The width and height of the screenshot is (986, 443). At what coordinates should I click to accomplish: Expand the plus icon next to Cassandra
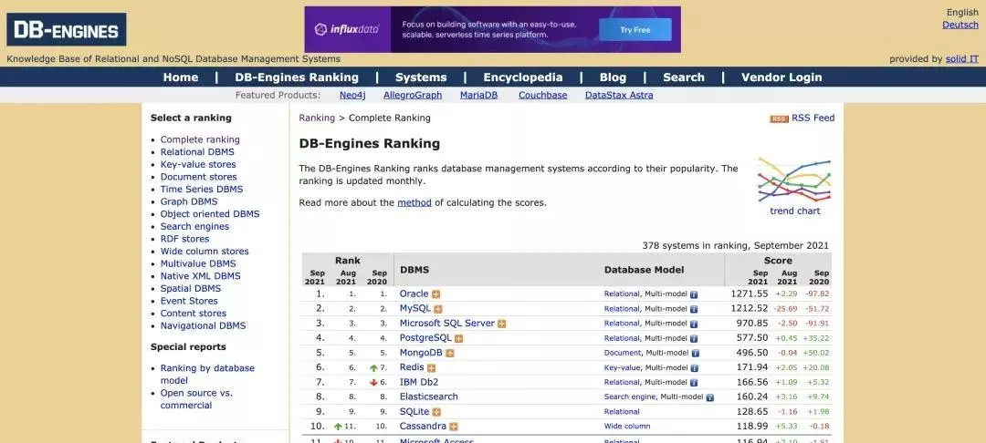coord(454,427)
